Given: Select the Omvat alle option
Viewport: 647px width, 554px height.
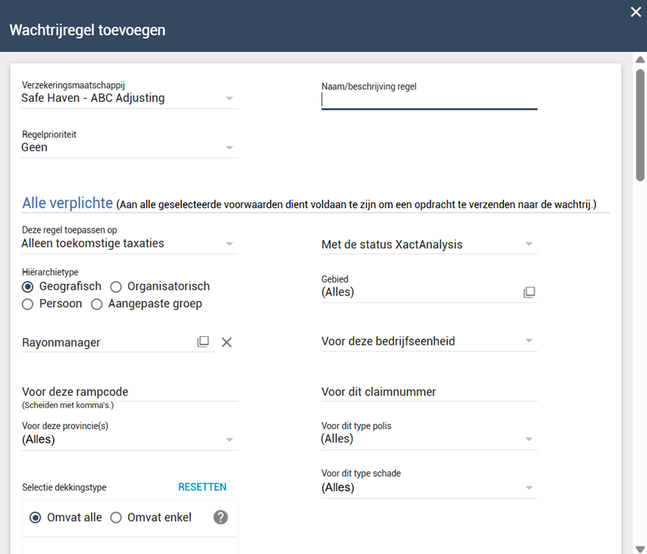Looking at the screenshot, I should (x=35, y=518).
